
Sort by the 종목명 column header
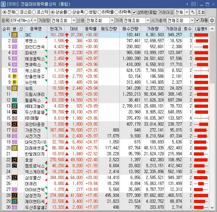tap(36, 29)
